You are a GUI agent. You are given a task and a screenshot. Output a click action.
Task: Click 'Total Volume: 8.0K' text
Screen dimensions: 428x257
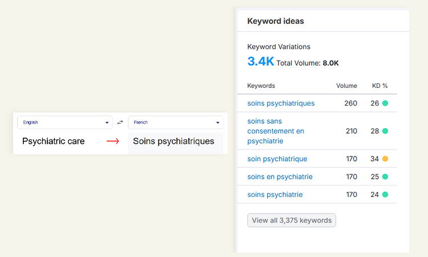click(x=308, y=63)
